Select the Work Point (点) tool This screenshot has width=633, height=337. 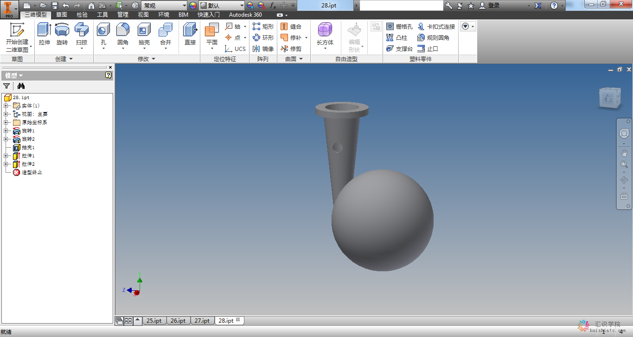point(233,37)
